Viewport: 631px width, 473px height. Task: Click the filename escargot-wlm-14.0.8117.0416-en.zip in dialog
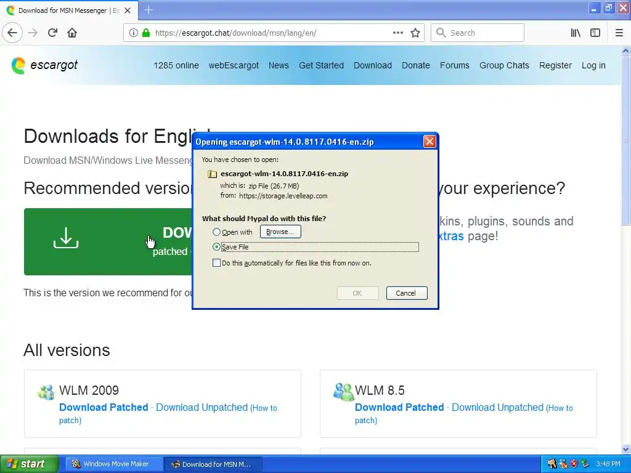(x=284, y=174)
